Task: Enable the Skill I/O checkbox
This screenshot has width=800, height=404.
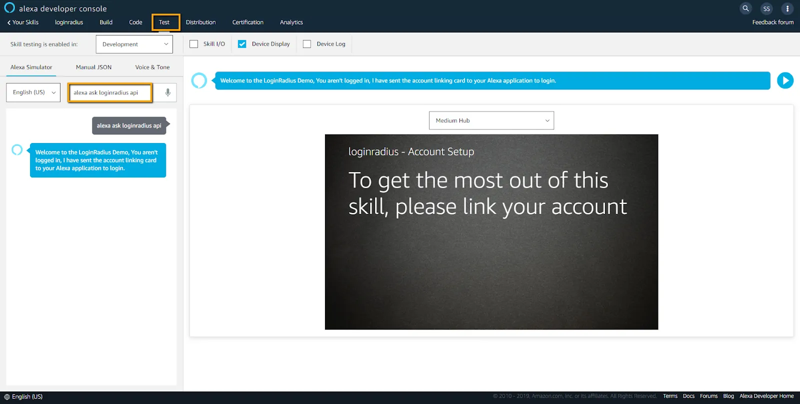Action: 194,44
